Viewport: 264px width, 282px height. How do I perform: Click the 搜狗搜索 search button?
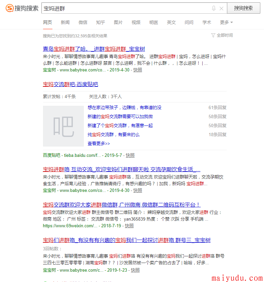244,8
